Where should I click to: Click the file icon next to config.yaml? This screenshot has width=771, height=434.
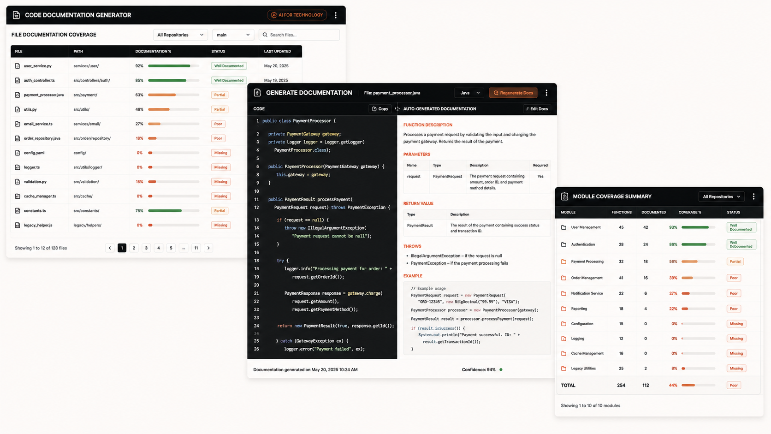(x=18, y=153)
